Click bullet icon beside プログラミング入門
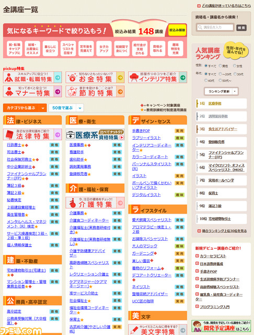The image size is (254, 335). click(197, 306)
